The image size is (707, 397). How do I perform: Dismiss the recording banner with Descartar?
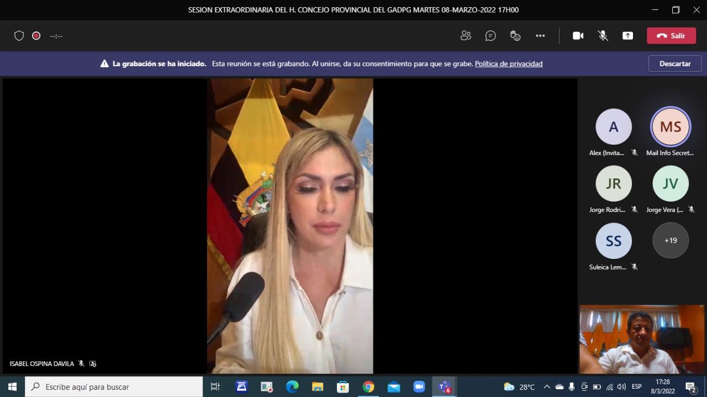point(674,63)
